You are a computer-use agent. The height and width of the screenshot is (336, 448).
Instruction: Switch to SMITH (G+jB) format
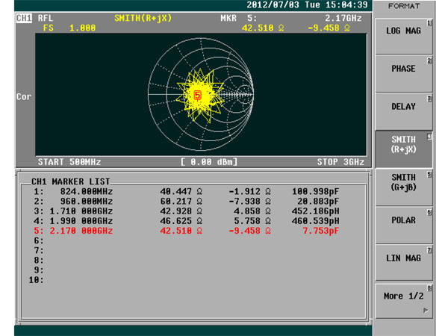(404, 187)
